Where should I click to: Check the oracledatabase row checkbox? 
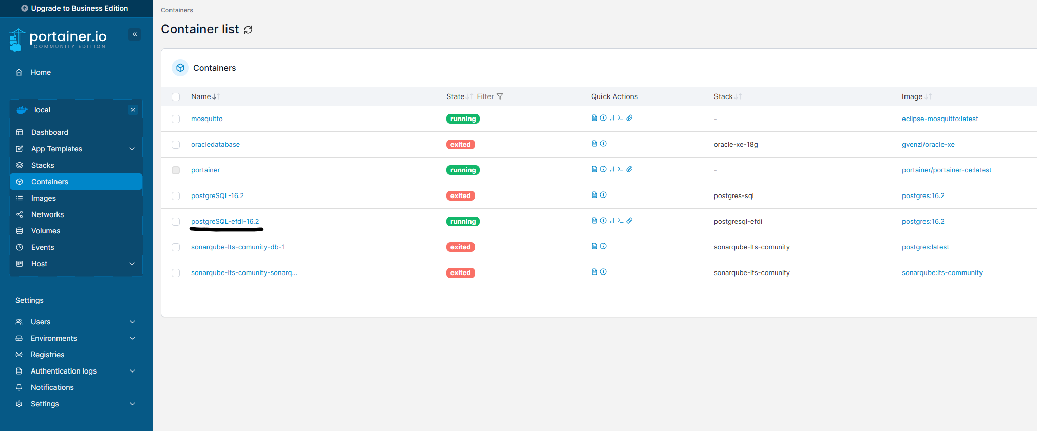point(176,145)
